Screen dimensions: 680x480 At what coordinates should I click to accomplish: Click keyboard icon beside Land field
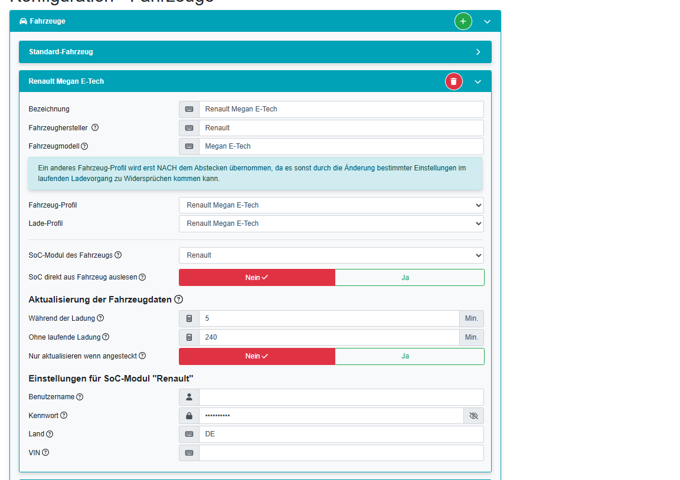click(189, 434)
